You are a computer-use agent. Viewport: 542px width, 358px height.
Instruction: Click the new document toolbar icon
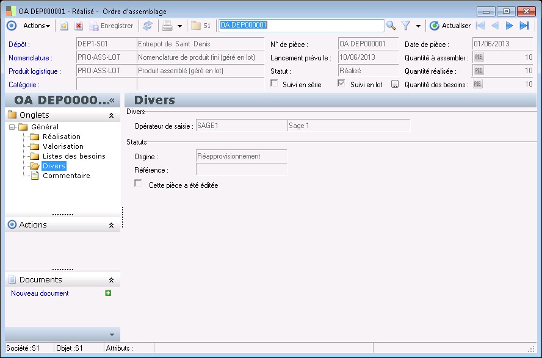pyautogui.click(x=64, y=26)
